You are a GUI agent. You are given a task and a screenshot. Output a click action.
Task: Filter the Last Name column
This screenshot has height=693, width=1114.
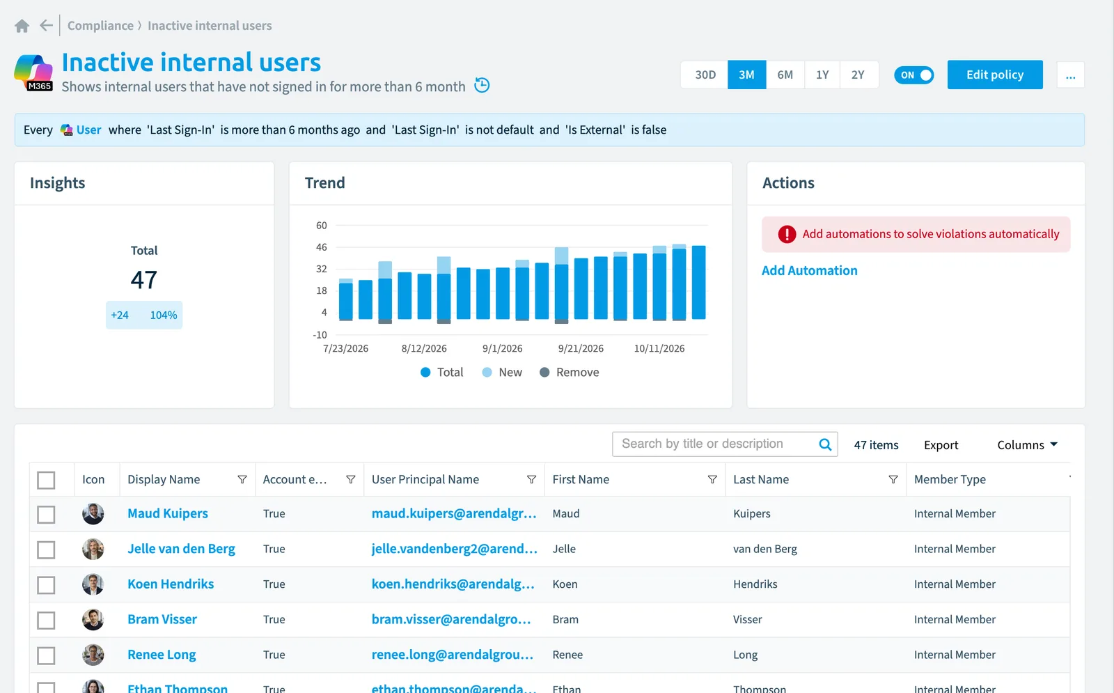click(x=893, y=479)
